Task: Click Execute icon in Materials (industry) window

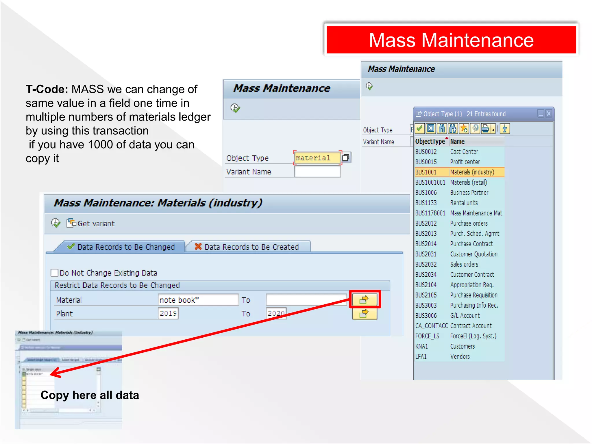Action: coord(55,223)
